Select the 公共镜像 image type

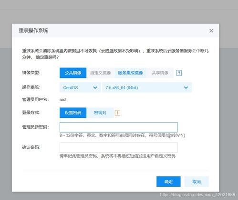tap(73, 73)
